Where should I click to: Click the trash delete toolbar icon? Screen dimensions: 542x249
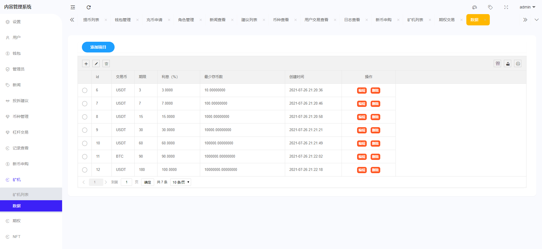click(106, 64)
